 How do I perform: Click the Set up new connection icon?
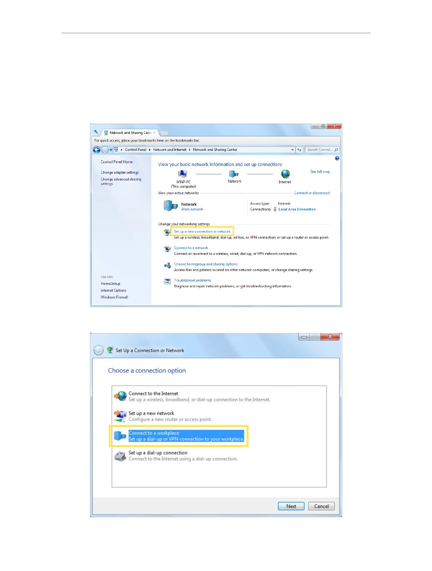[x=167, y=232]
